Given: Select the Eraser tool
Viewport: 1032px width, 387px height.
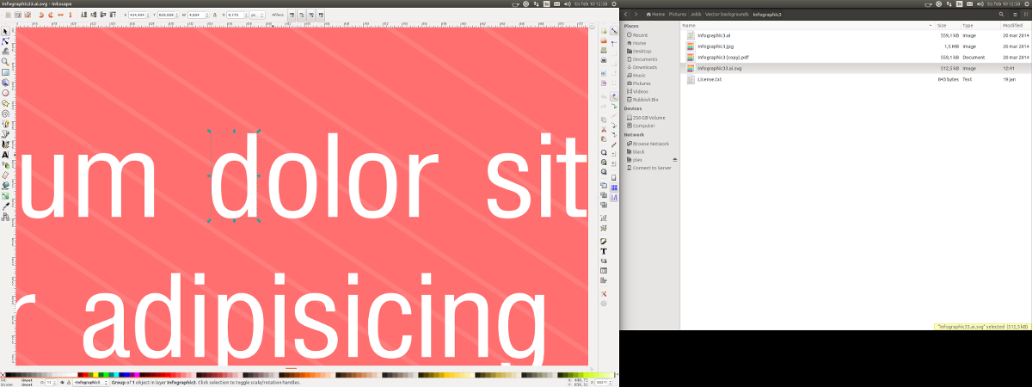Looking at the screenshot, I should 5,175.
